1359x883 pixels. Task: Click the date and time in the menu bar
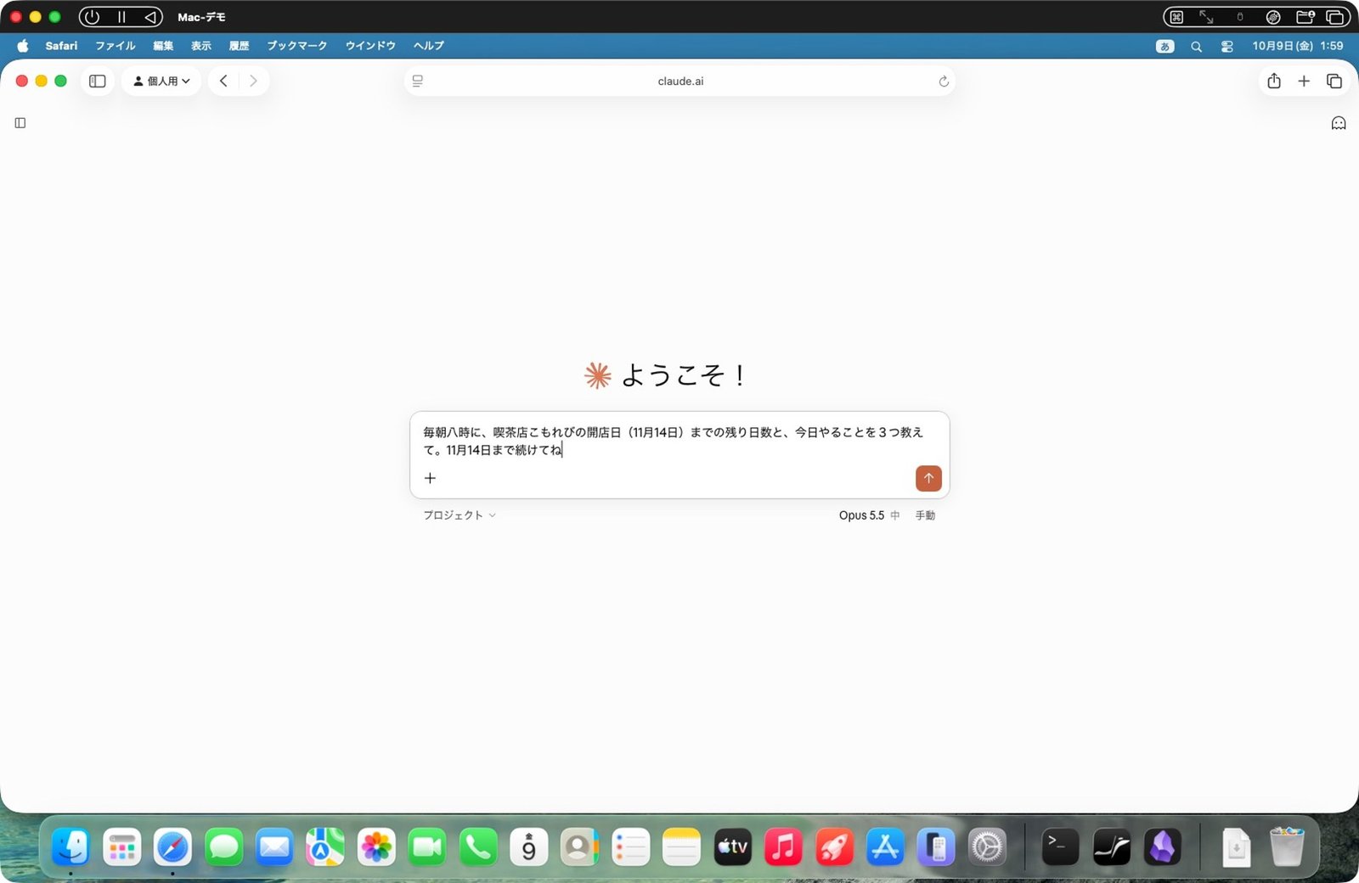pyautogui.click(x=1297, y=46)
